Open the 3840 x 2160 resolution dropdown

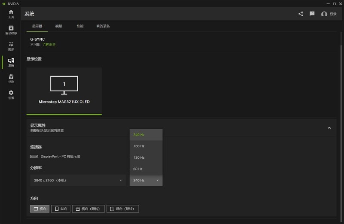(78, 180)
